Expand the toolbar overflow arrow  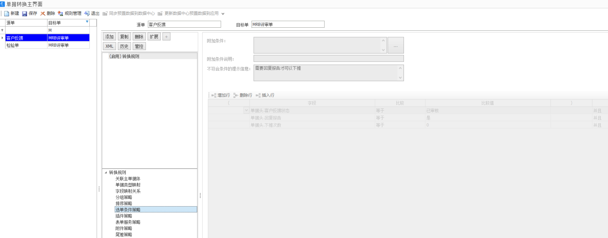tap(223, 14)
